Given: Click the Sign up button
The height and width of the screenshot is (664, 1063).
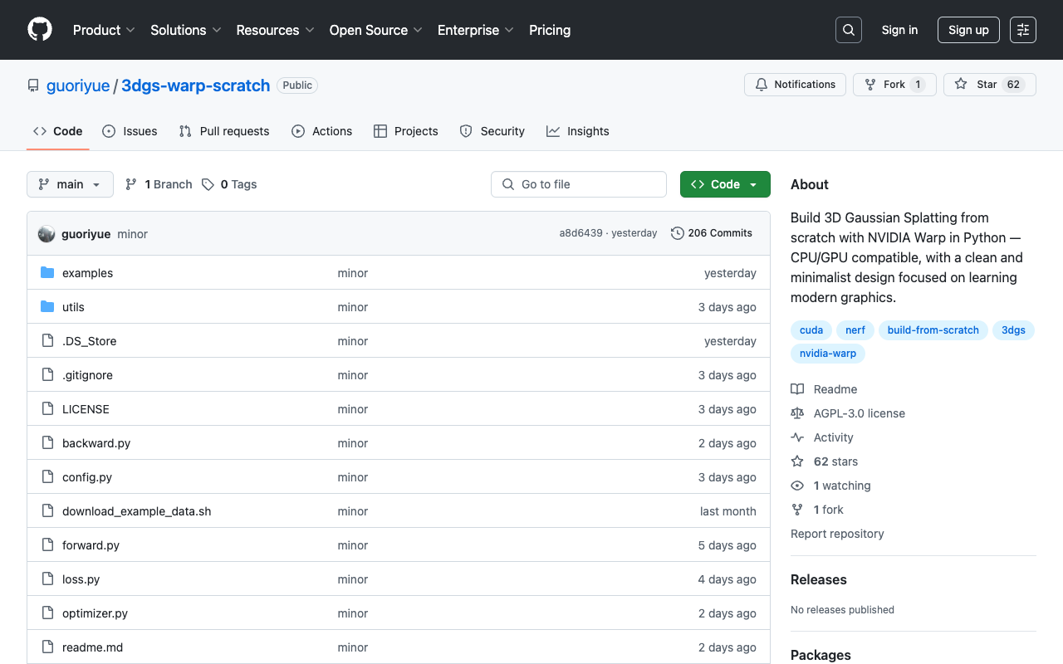Looking at the screenshot, I should click(x=968, y=30).
